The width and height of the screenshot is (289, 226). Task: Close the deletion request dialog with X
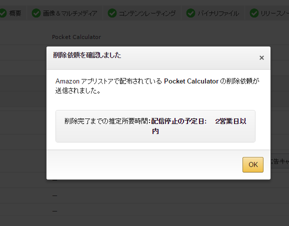pyautogui.click(x=261, y=58)
